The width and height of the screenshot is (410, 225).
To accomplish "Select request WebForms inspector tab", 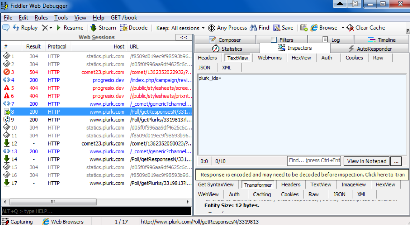I will (270, 58).
